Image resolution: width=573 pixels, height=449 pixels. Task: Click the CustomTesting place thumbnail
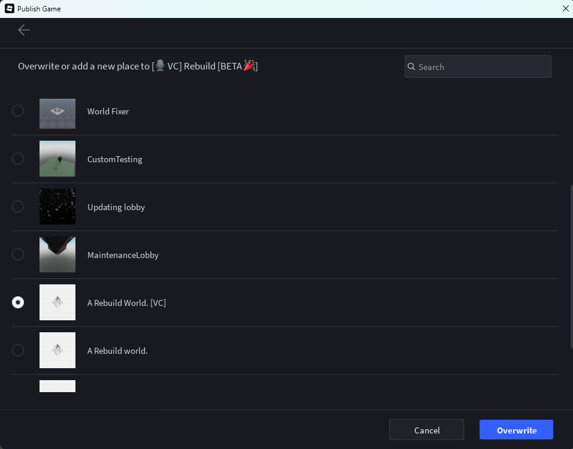[x=57, y=159]
